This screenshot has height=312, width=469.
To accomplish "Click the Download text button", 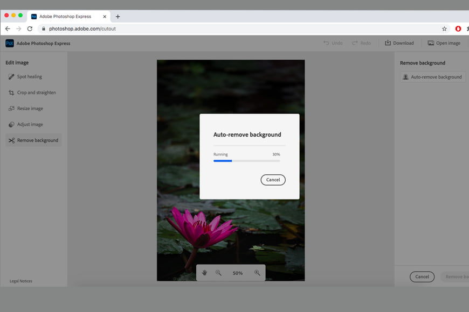I will pos(403,43).
